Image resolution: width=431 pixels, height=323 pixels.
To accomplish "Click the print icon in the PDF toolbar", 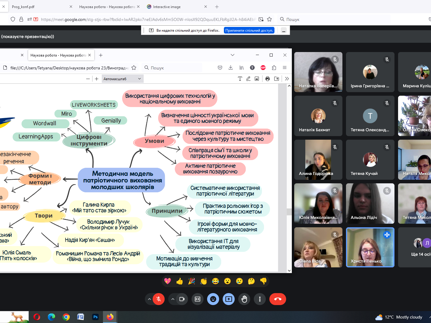I will point(268,79).
